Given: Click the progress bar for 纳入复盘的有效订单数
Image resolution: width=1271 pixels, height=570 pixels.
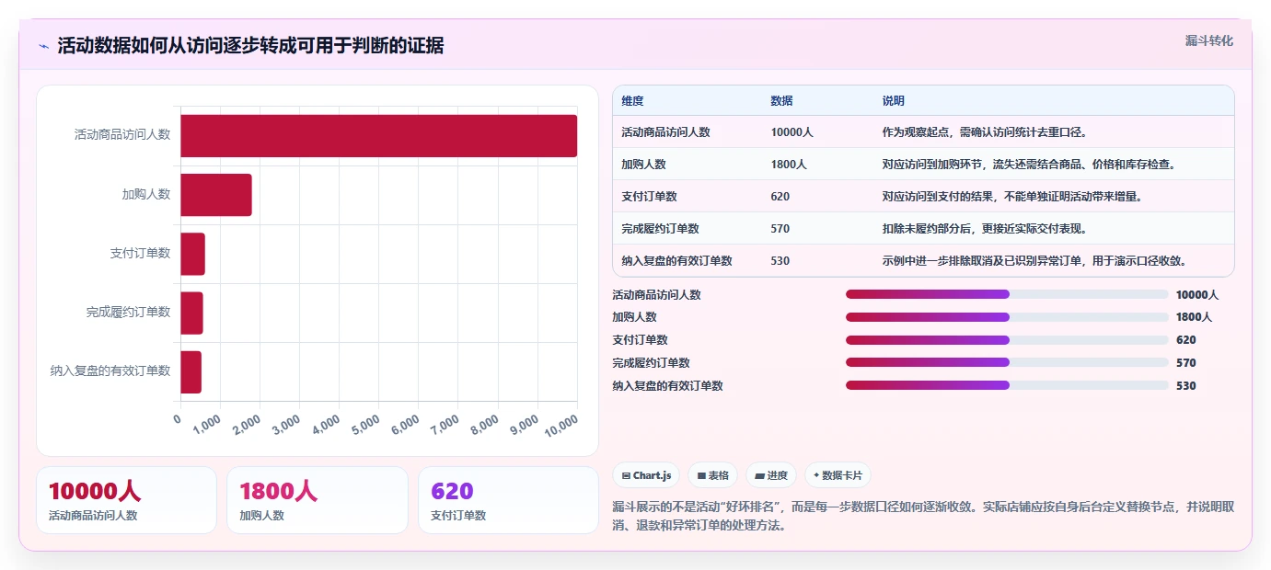Looking at the screenshot, I should pos(1007,385).
